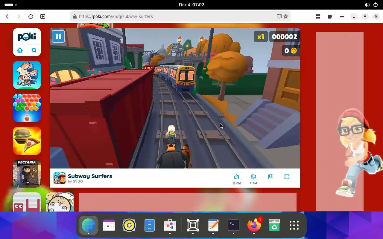
Task: Open the terminal from the dock
Action: coord(234,225)
